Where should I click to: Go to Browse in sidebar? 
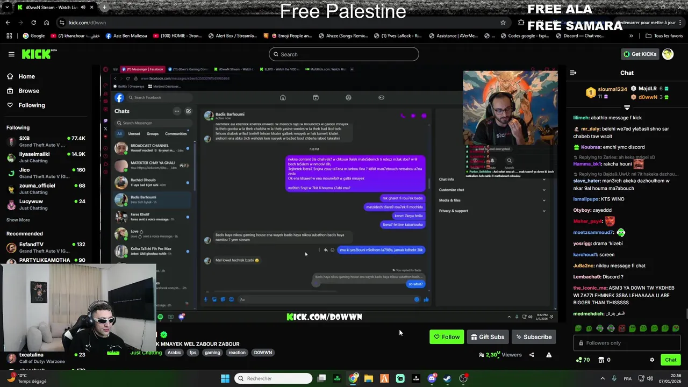(24, 91)
